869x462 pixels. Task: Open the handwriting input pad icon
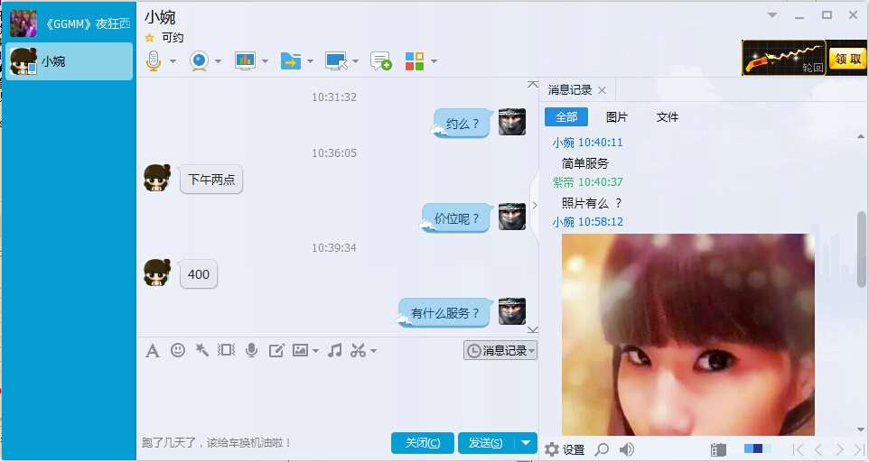276,350
